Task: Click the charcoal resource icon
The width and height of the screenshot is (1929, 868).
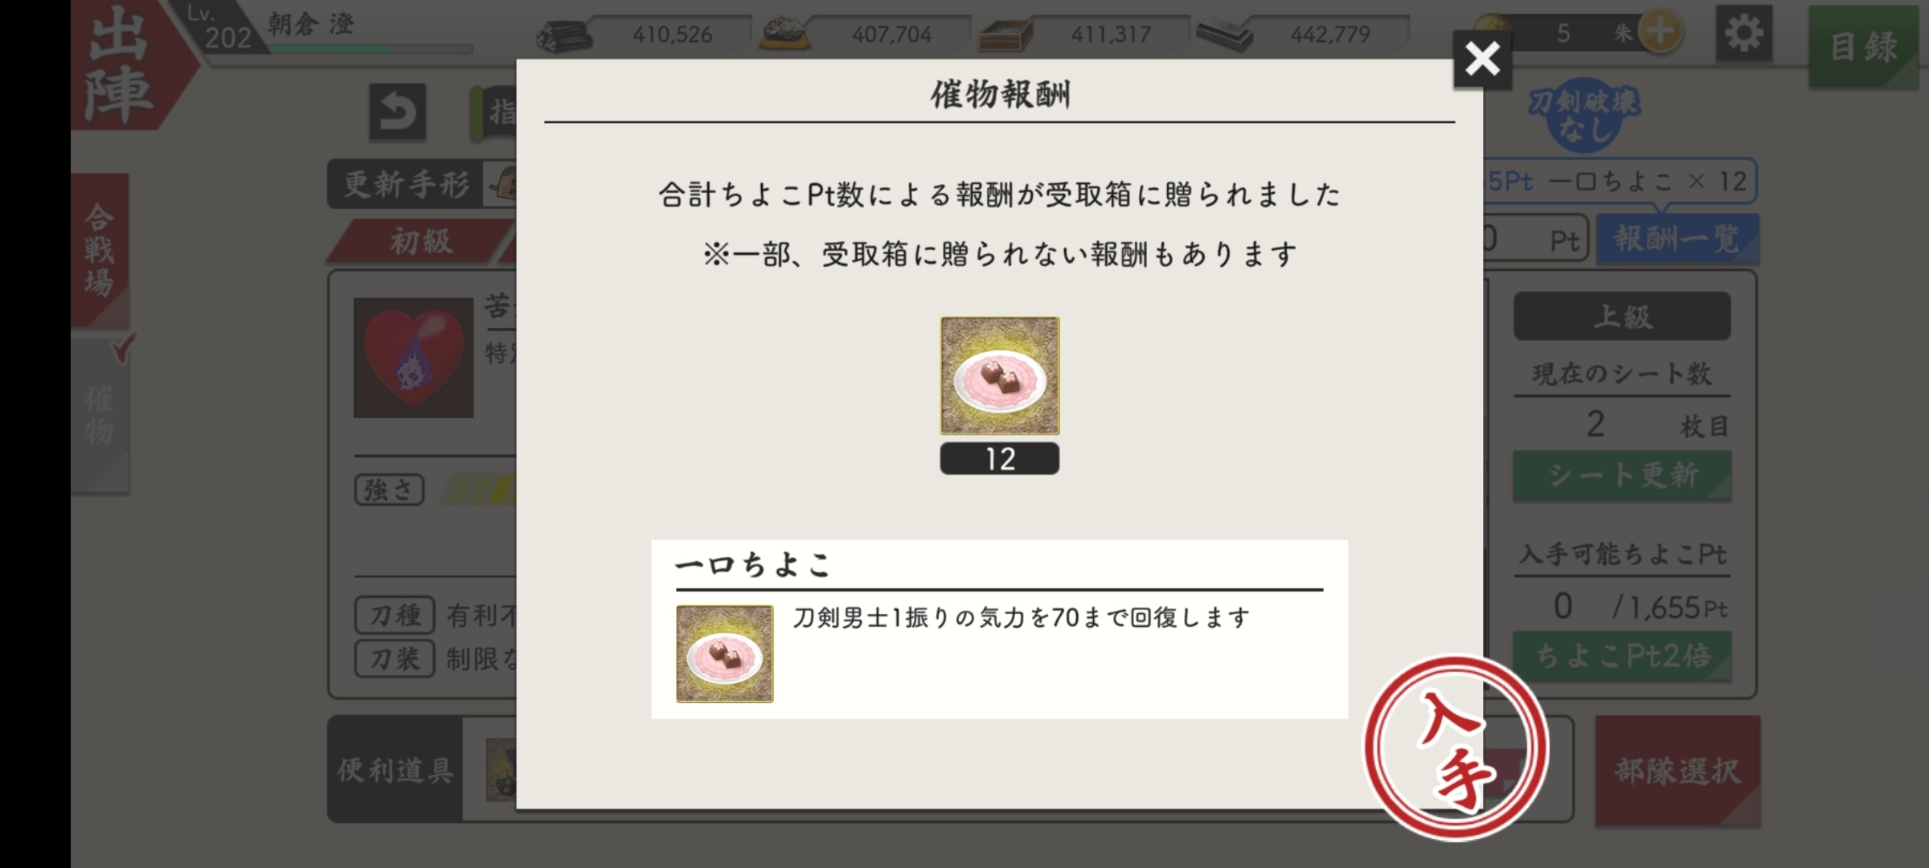Action: (564, 35)
